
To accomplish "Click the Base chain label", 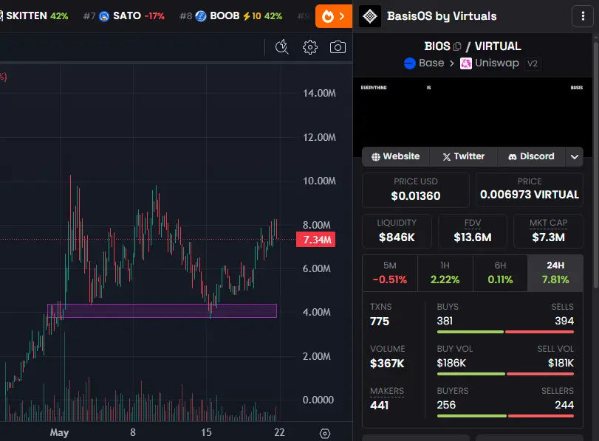I will point(431,63).
